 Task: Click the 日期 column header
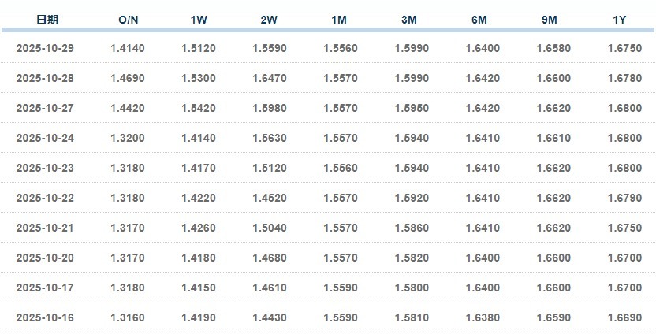coord(47,19)
